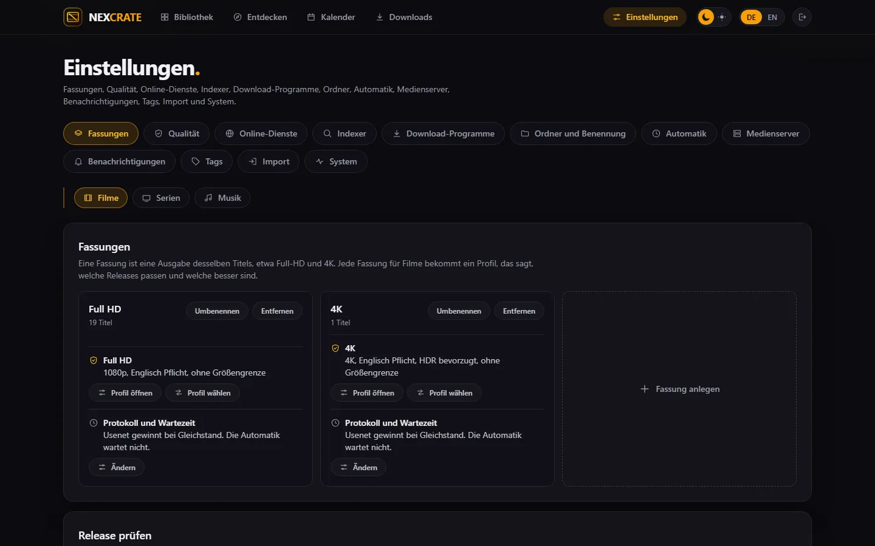Go to Entdecken page
The height and width of the screenshot is (546, 875).
coord(261,17)
